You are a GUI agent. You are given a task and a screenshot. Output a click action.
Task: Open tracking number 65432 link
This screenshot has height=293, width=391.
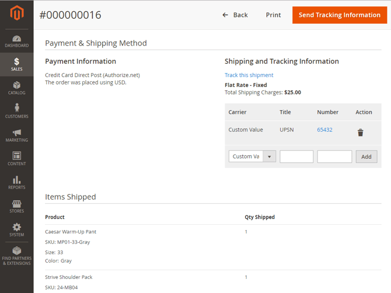click(324, 130)
